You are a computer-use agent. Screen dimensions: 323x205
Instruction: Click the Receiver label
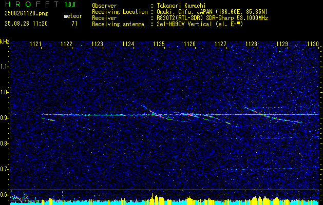pos(104,18)
